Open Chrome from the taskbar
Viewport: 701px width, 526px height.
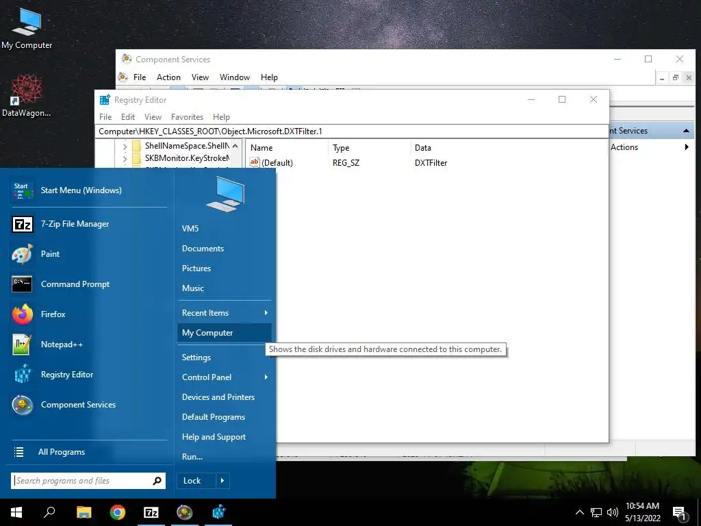tap(117, 512)
